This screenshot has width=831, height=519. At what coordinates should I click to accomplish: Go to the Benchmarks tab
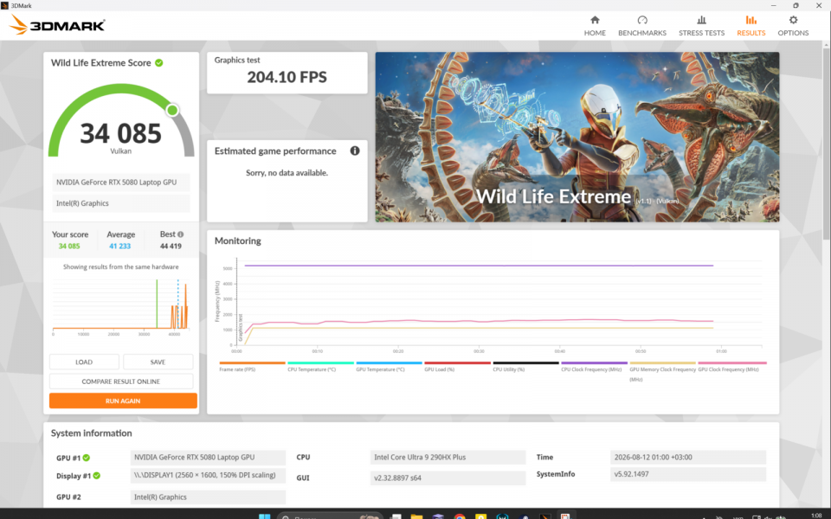coord(641,25)
